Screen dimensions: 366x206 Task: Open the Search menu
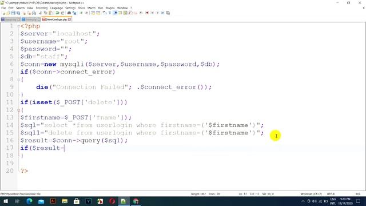[21, 8]
